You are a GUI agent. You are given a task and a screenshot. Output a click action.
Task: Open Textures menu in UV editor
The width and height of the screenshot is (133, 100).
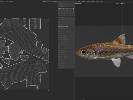11,1
